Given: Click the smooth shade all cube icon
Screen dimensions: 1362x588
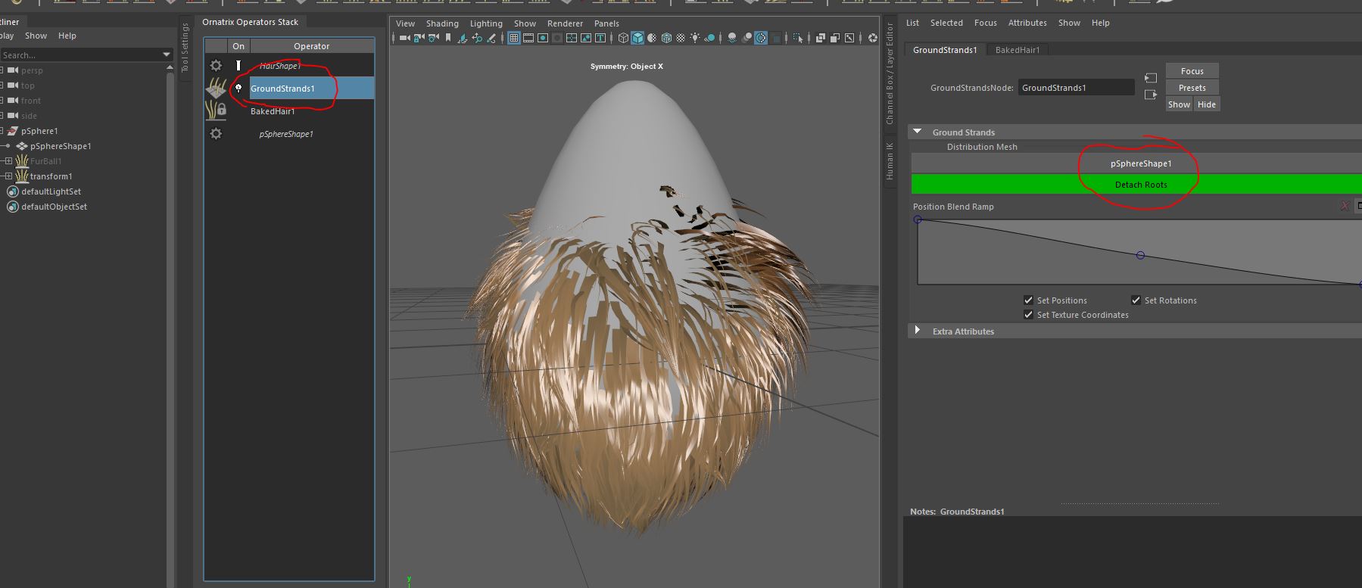Looking at the screenshot, I should click(x=637, y=38).
